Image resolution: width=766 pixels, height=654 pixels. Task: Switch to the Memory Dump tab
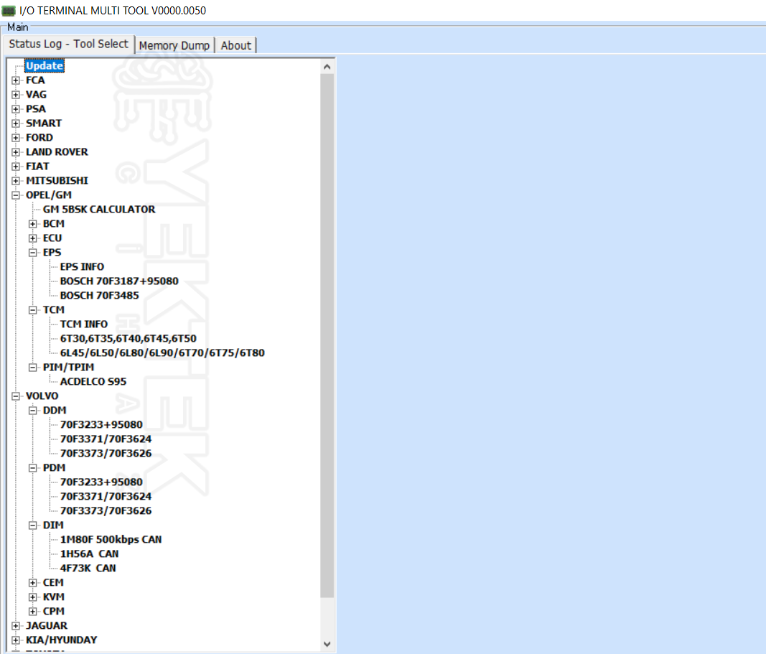click(x=174, y=45)
